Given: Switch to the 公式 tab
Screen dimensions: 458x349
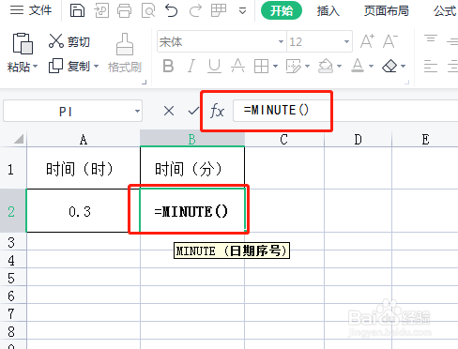Looking at the screenshot, I should [445, 11].
